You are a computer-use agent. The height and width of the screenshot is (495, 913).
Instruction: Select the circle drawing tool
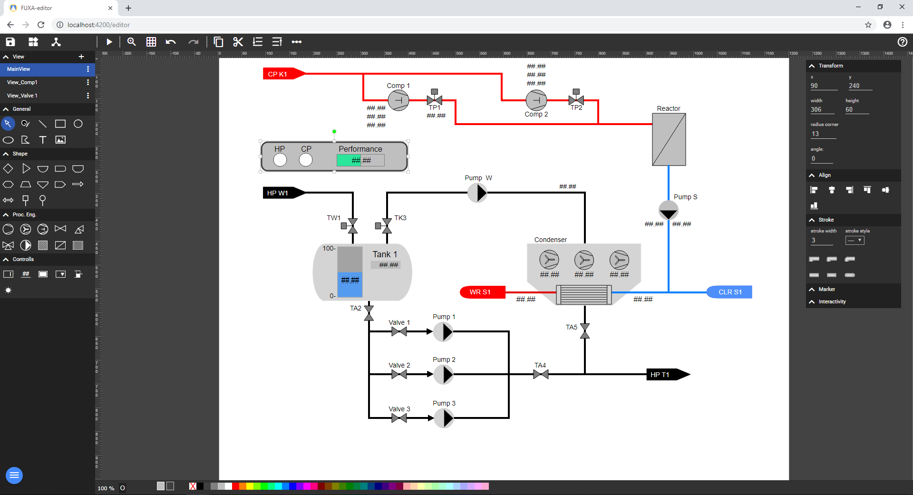click(78, 124)
